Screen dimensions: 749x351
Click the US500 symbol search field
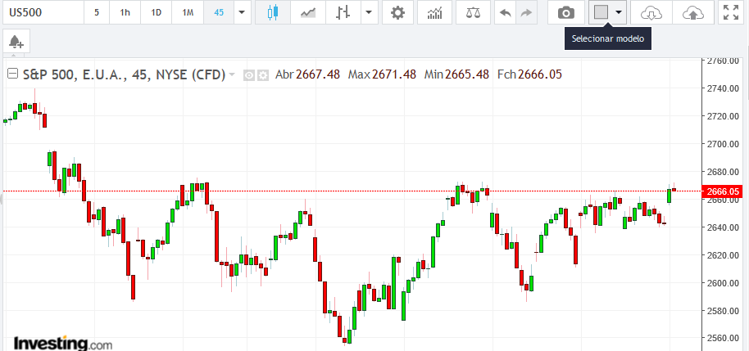(x=41, y=12)
